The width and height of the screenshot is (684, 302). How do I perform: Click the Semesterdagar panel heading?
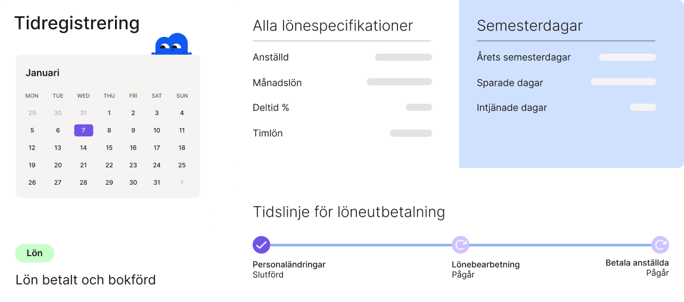[529, 26]
